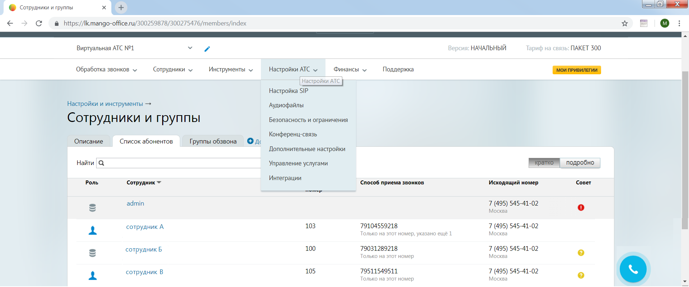The image size is (689, 287).
Task: Click the blue plus add icon near tabs
Action: [x=250, y=141]
